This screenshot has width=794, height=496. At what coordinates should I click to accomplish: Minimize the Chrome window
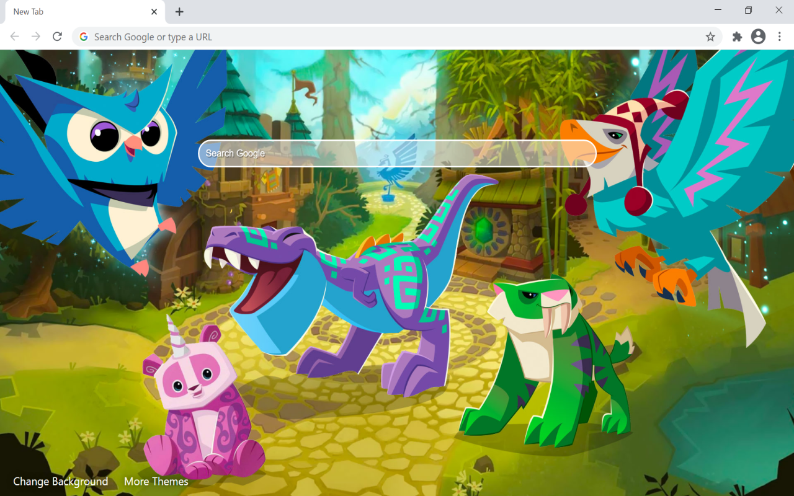point(718,10)
